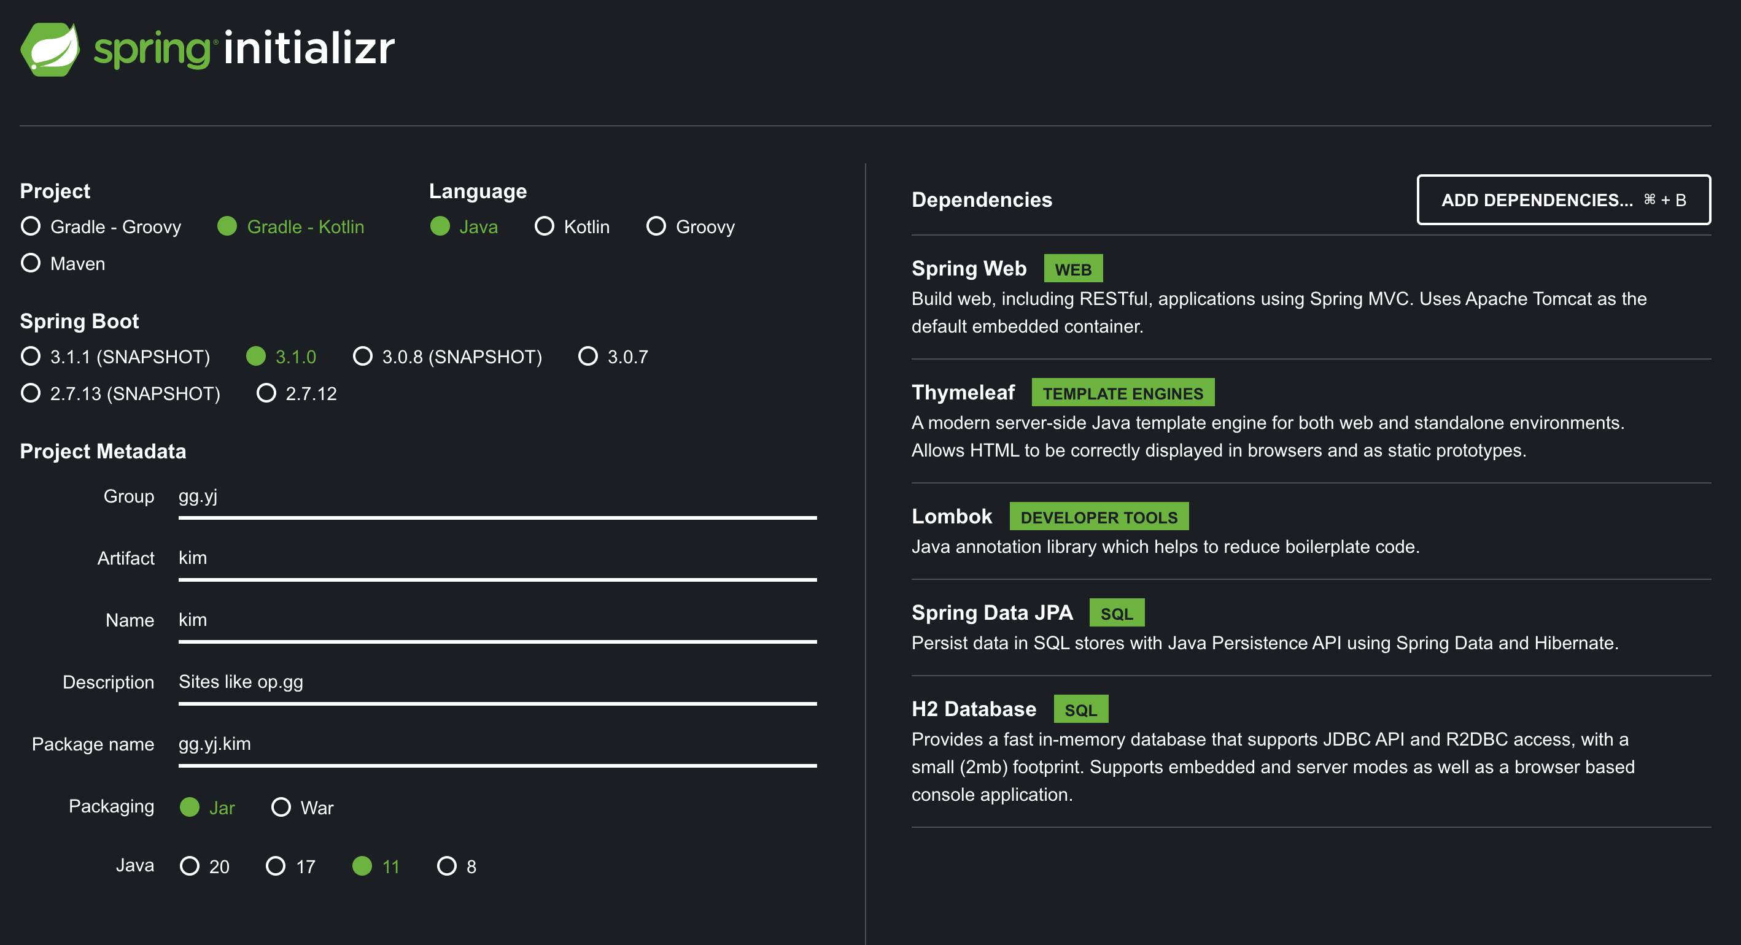
Task: Select Gradle - Kotlin project type
Action: (x=290, y=226)
